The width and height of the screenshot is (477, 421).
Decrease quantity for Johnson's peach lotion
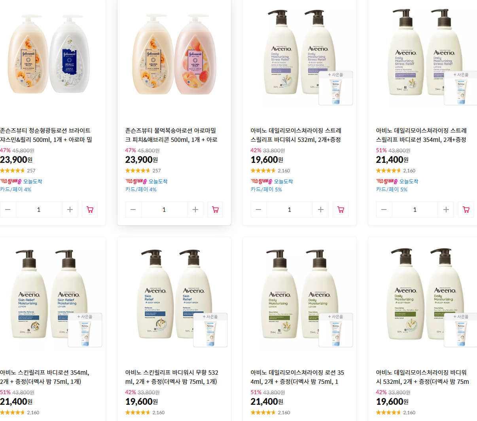coord(133,210)
